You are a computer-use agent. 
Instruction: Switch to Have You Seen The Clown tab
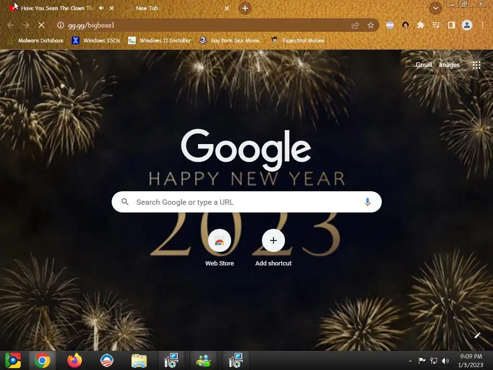point(57,8)
